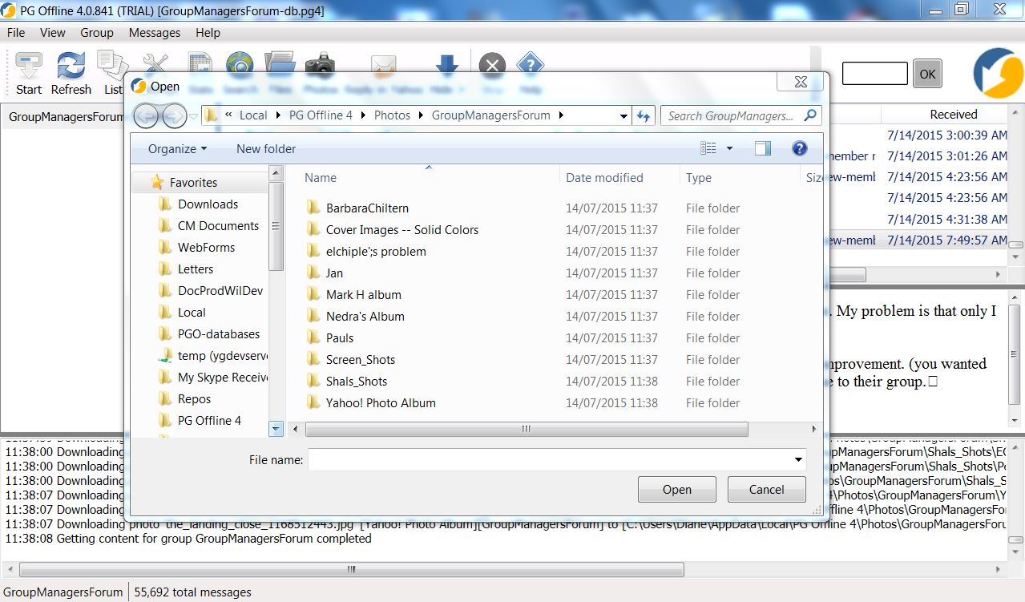Click the log pane horizontal scrollbar
This screenshot has width=1025, height=602.
[351, 570]
